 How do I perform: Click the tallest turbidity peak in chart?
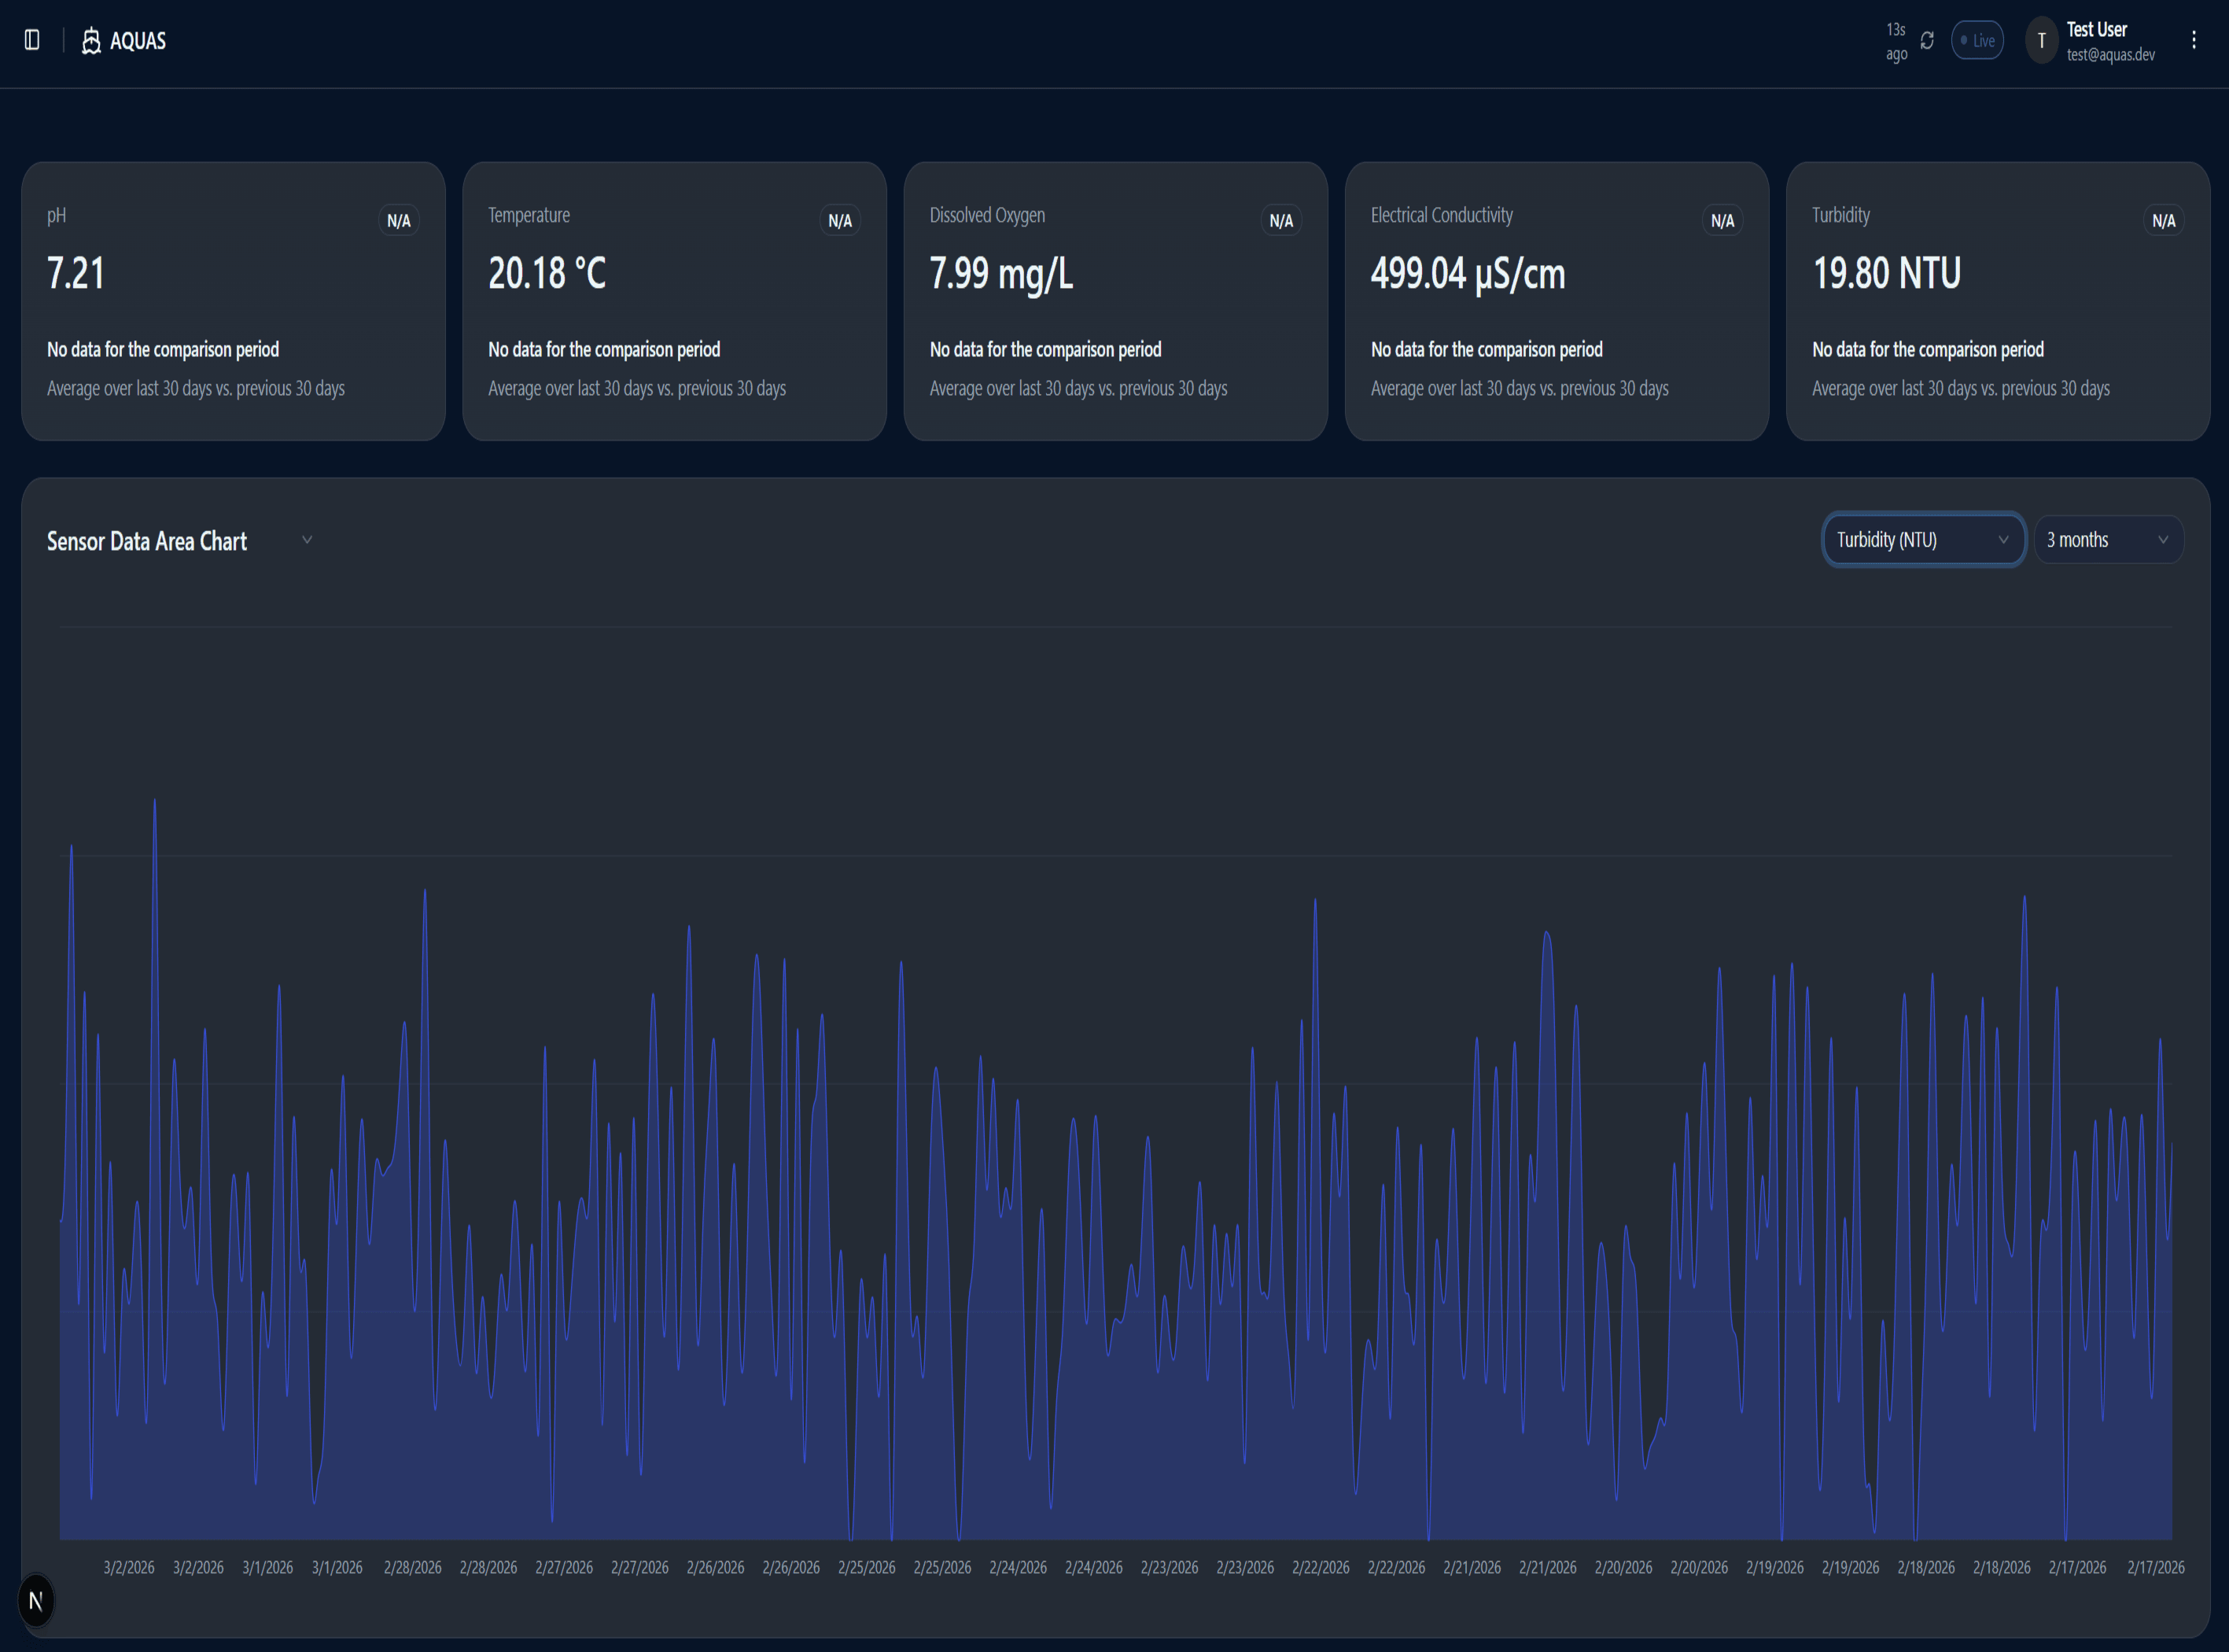pos(154,802)
